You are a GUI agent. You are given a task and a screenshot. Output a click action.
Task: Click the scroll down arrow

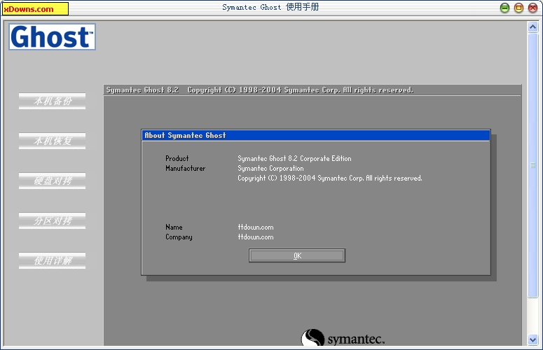click(532, 339)
